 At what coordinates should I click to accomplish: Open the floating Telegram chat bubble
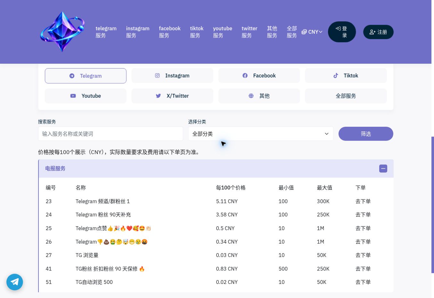[15, 282]
